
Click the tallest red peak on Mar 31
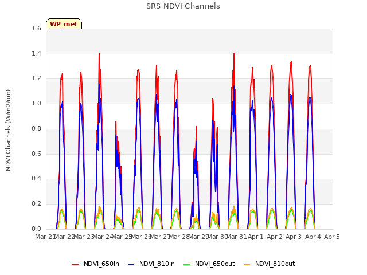tap(234, 53)
